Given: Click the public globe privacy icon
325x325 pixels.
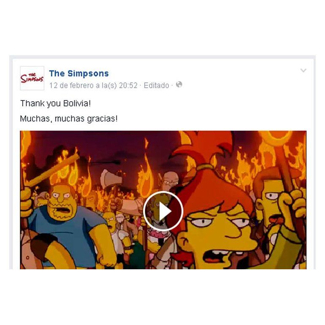Looking at the screenshot, I should coord(179,84).
